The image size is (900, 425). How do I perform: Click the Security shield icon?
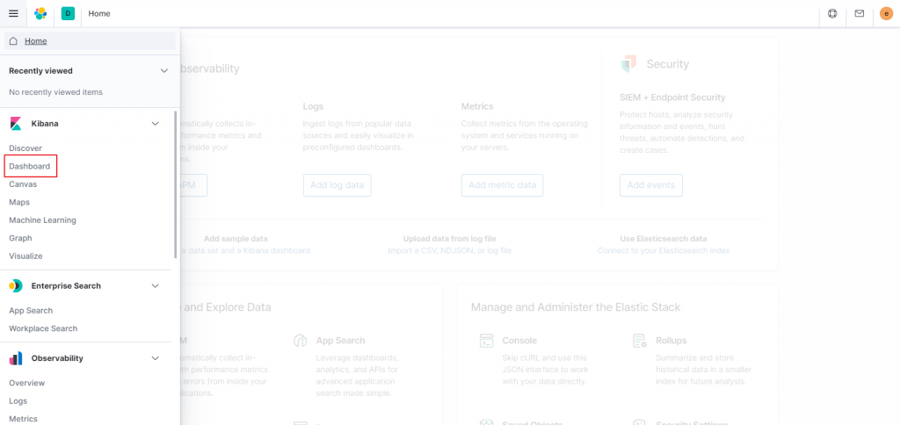pyautogui.click(x=628, y=64)
